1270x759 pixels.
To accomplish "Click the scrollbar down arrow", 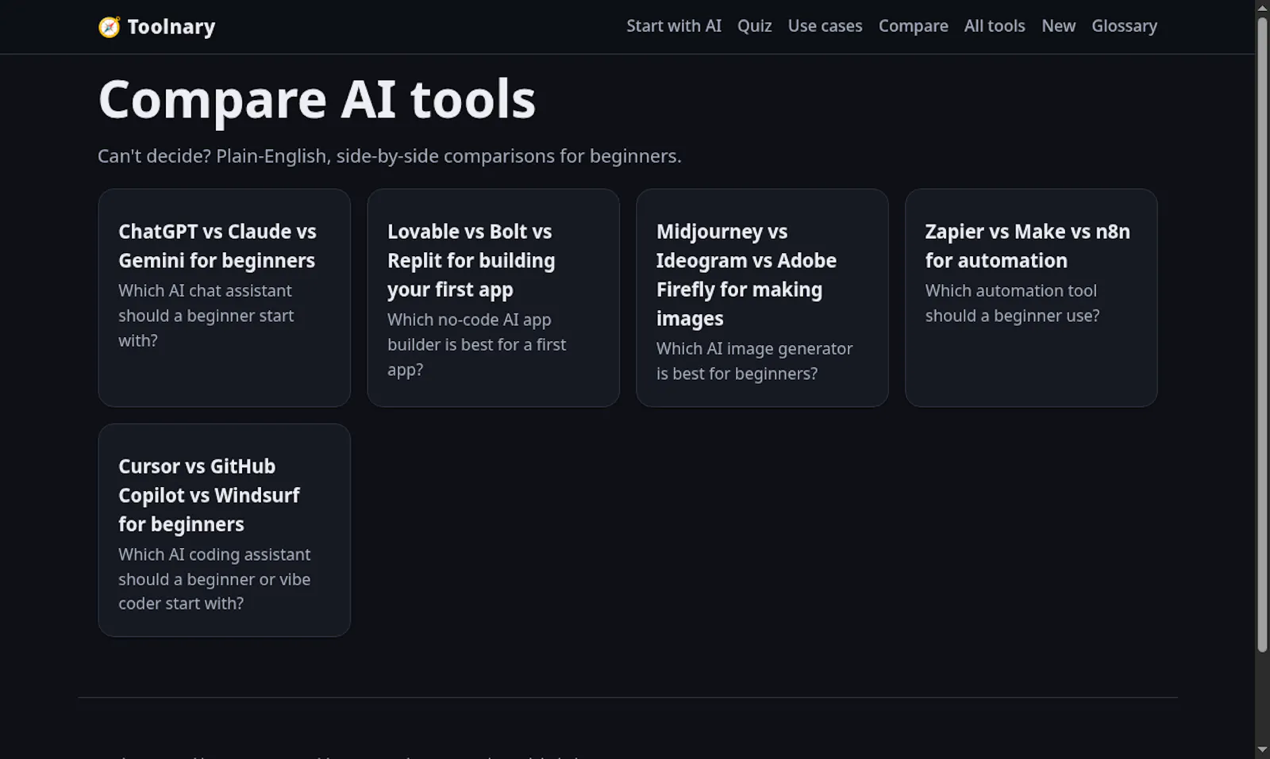I will [x=1262, y=750].
